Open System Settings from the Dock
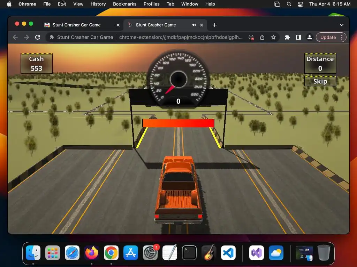This screenshot has height=267, width=357. pyautogui.click(x=150, y=252)
